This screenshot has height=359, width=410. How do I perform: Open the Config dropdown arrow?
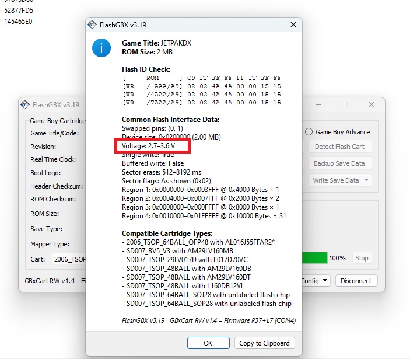pos(325,280)
